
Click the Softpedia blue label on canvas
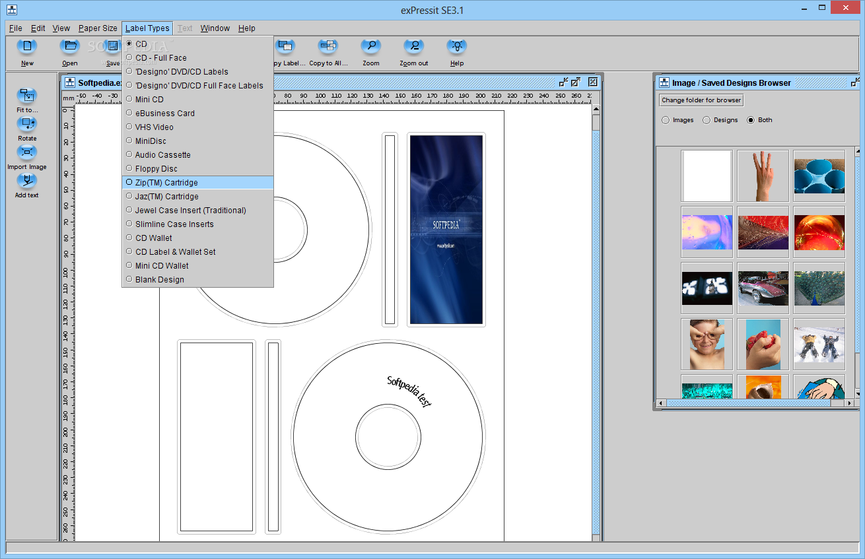446,230
